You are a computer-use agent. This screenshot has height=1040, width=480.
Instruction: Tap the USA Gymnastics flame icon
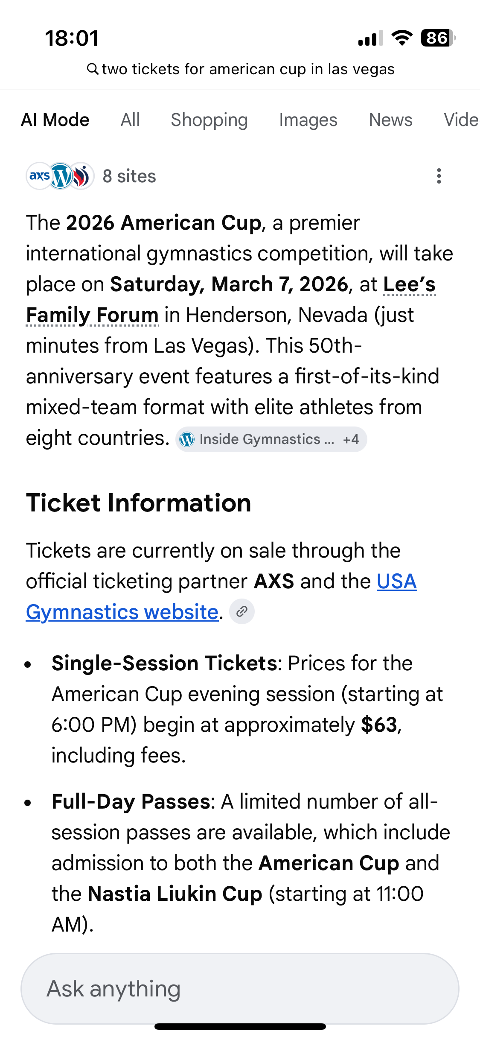point(82,176)
